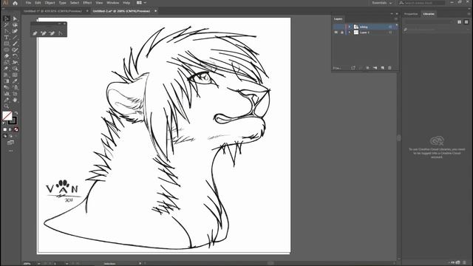
Task: Toggle lock on Layer 1
Action: pyautogui.click(x=342, y=33)
